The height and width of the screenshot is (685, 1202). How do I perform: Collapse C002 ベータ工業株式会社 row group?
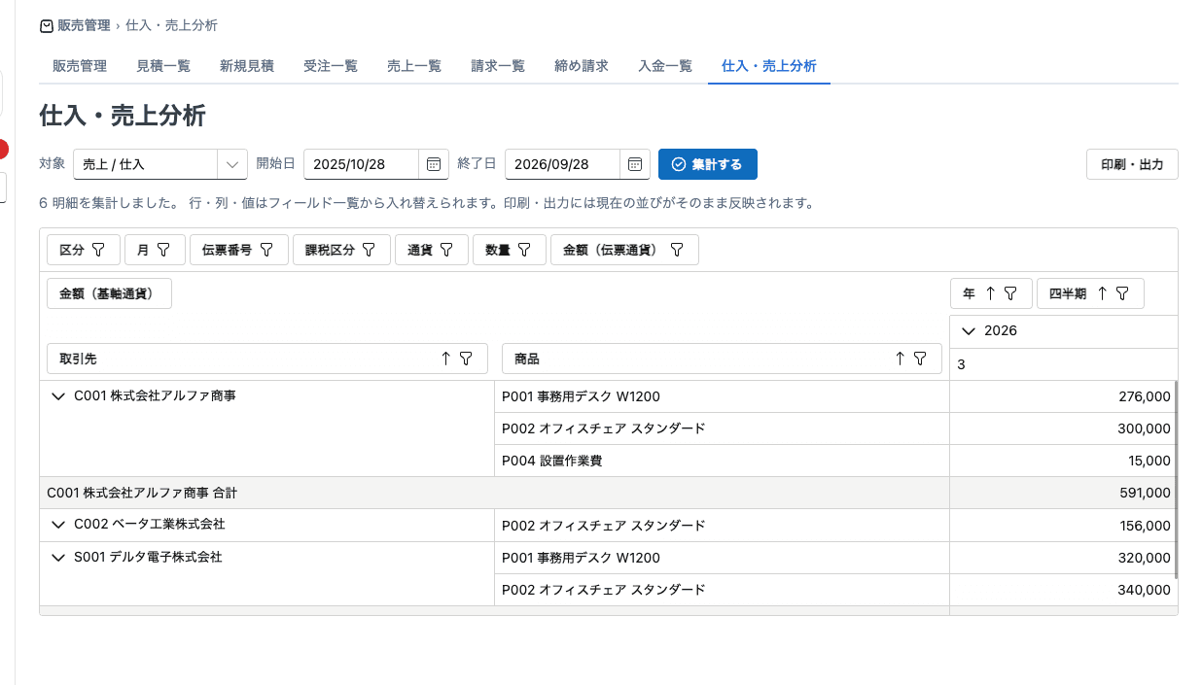pos(58,525)
